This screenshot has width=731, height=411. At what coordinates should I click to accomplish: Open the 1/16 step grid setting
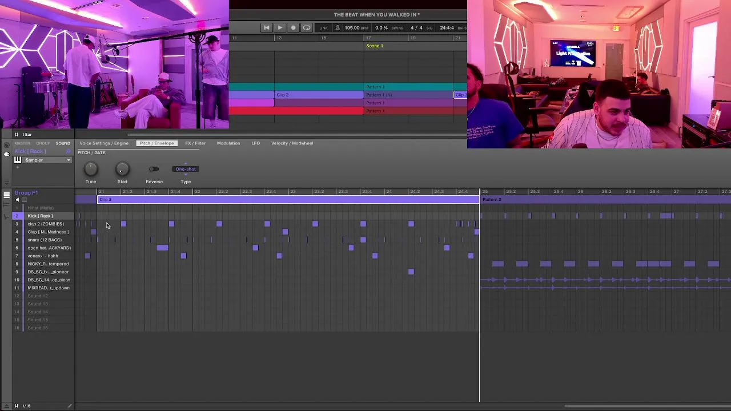pos(26,406)
